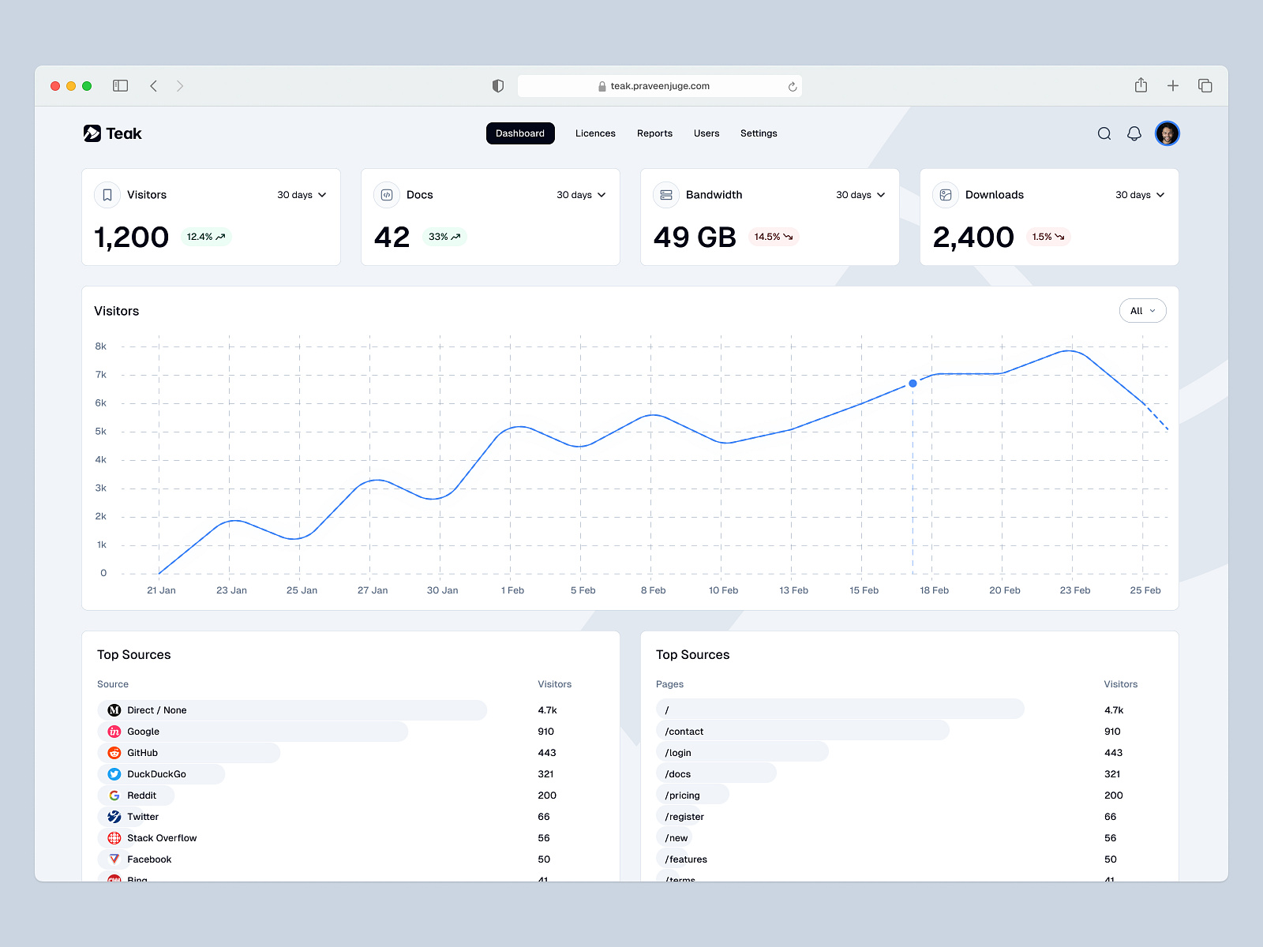
Task: Click the profile avatar button
Action: pos(1167,133)
